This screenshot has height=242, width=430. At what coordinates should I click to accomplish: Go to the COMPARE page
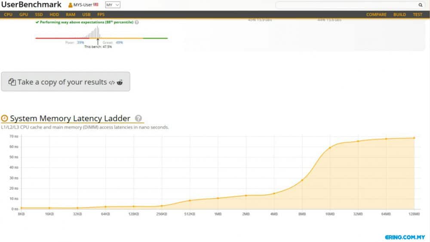[376, 15]
